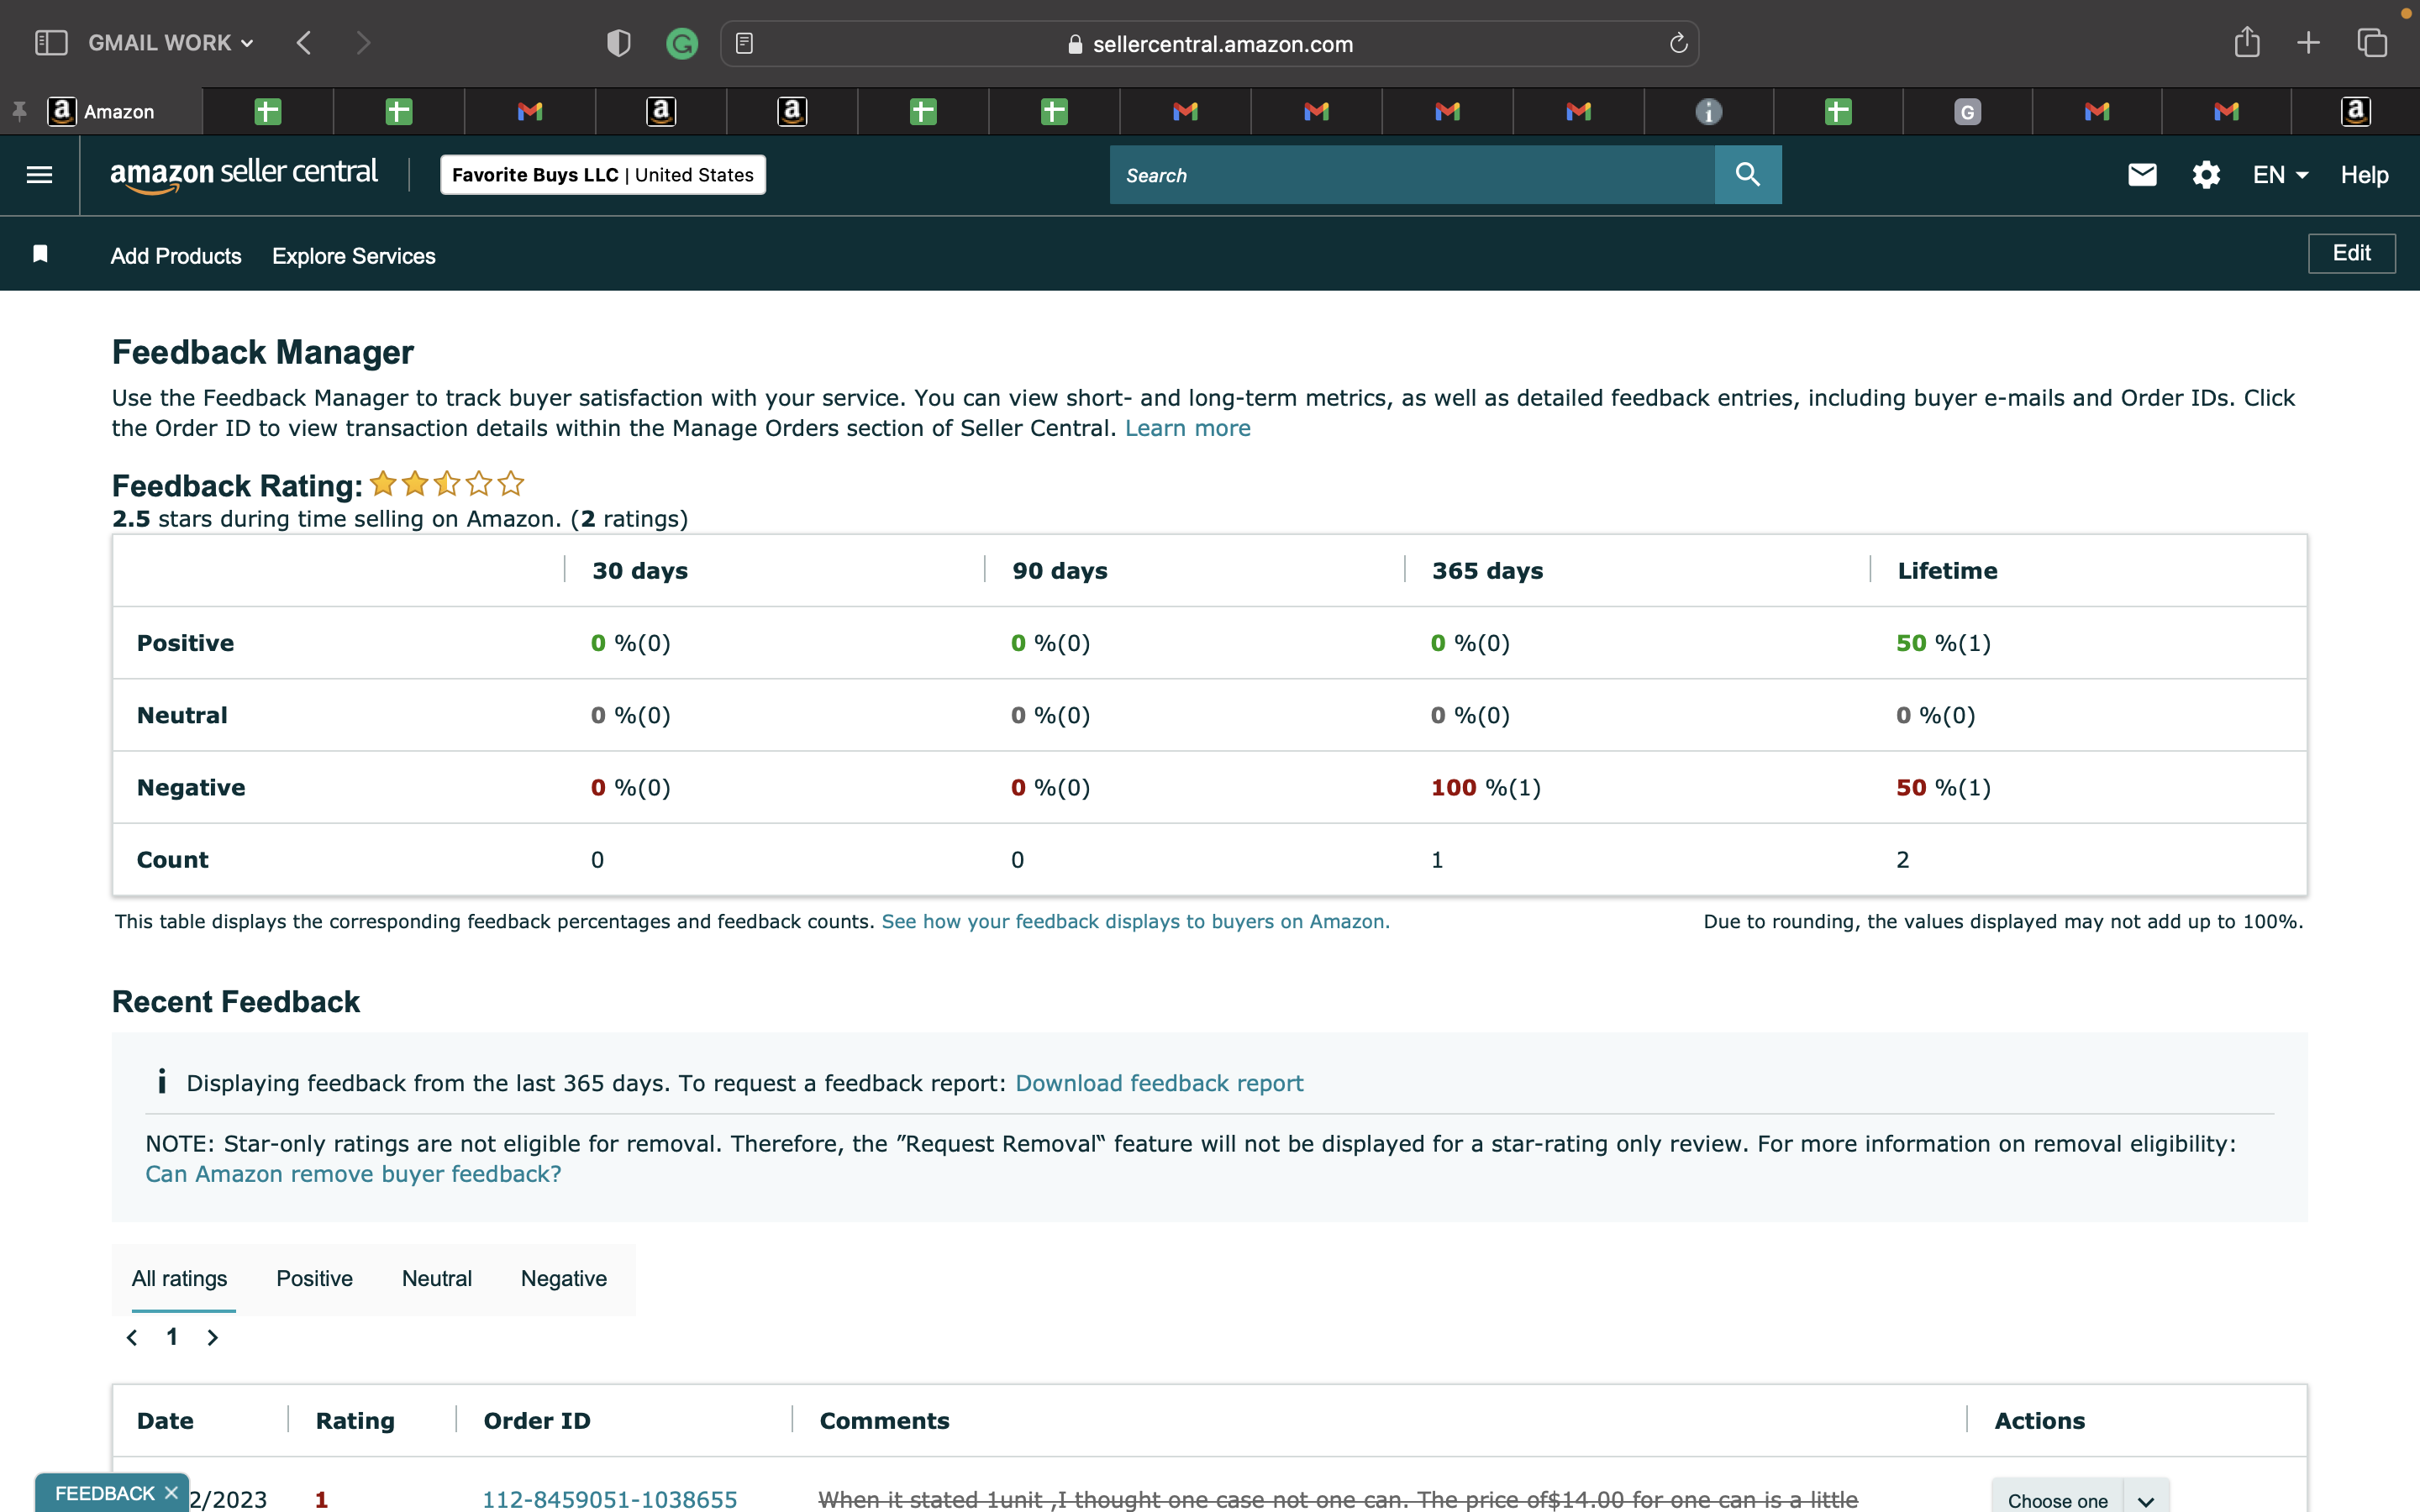Open the Safari share icon
2420x1512 pixels.
click(x=2247, y=42)
